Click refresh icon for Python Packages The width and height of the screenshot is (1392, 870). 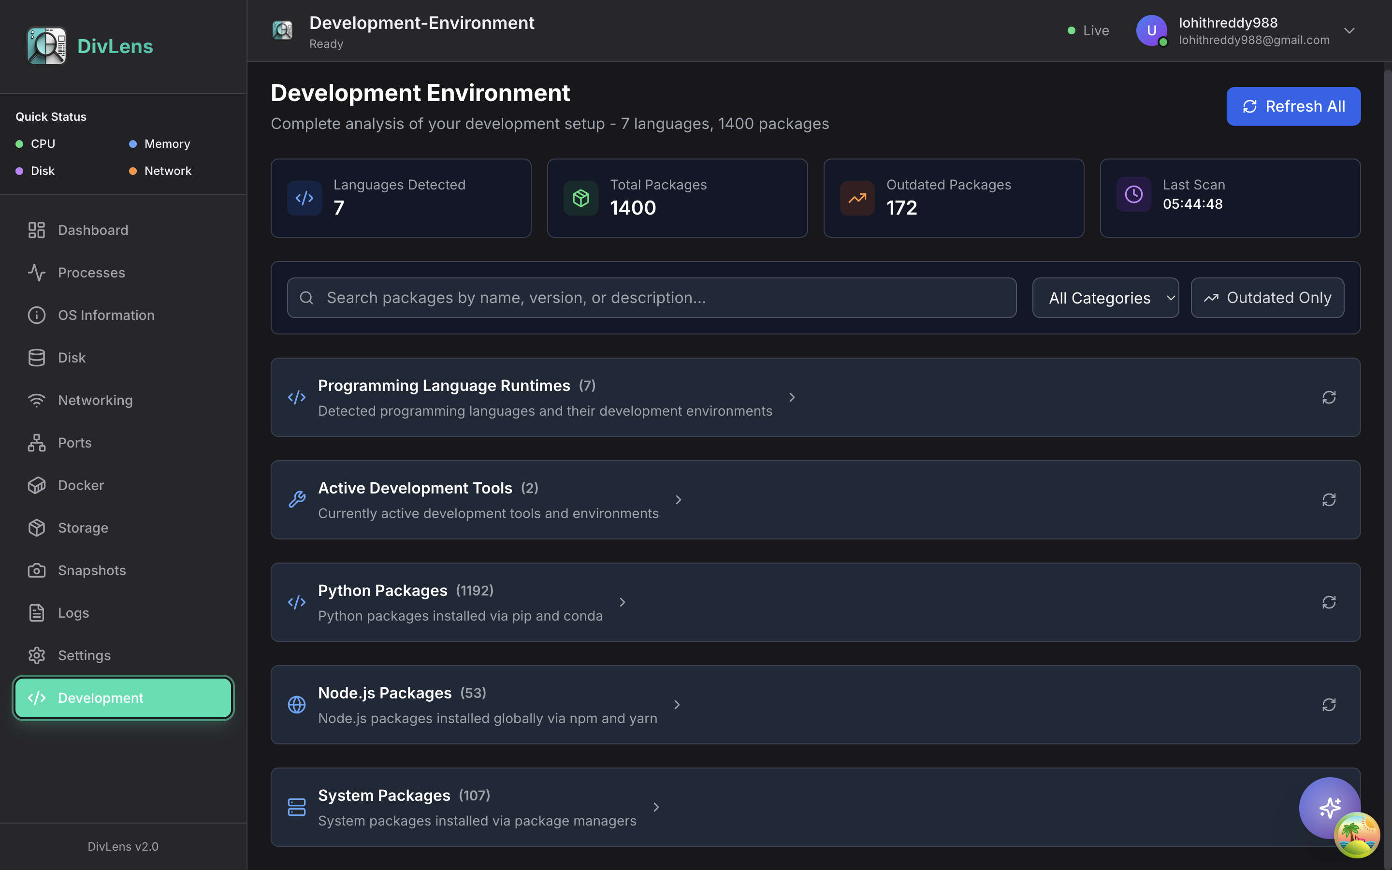[1329, 602]
